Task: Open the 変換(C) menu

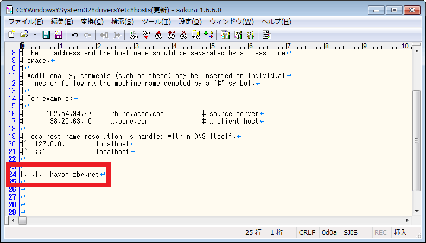Action: (92, 22)
